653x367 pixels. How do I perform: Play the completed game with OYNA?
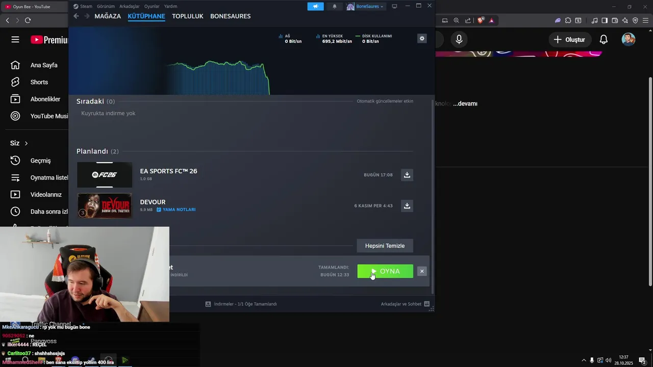pos(385,271)
